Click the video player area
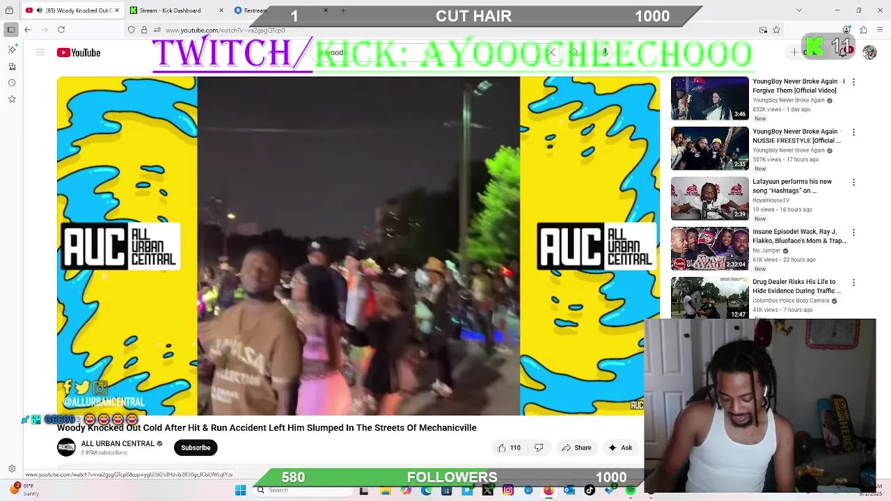891x501 pixels. [358, 246]
